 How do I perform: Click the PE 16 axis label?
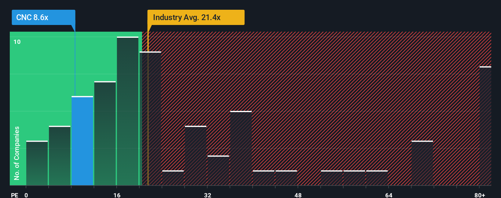pyautogui.click(x=117, y=195)
